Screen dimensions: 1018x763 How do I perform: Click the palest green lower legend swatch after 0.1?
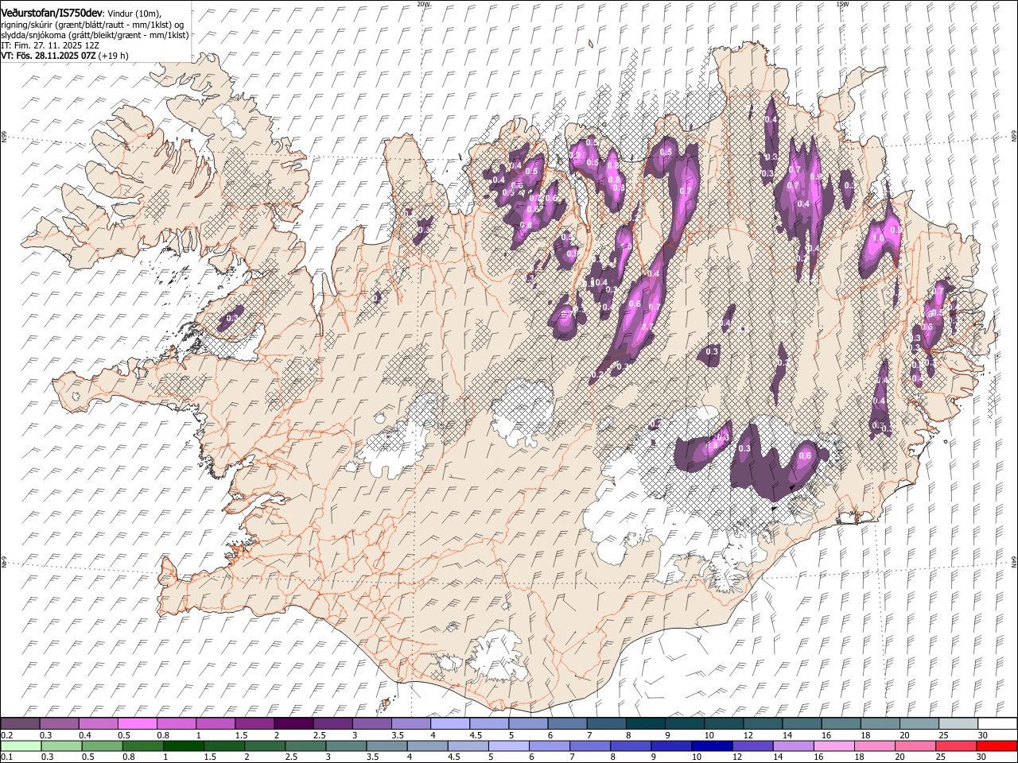tap(21, 746)
